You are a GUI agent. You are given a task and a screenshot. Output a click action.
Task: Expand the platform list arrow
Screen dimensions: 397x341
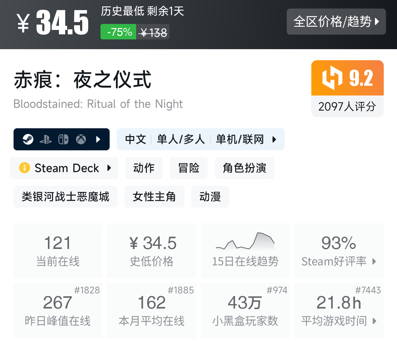(x=98, y=139)
